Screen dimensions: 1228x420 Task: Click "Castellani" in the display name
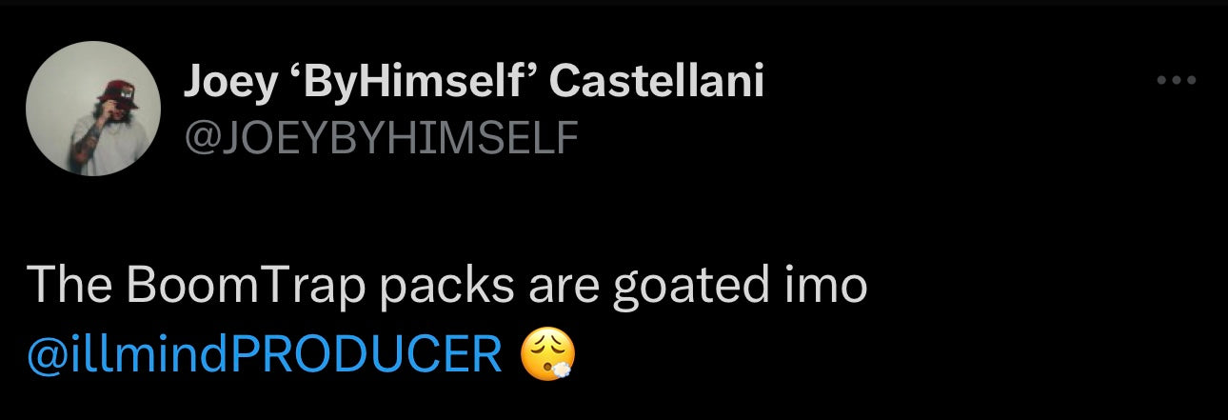pyautogui.click(x=657, y=83)
